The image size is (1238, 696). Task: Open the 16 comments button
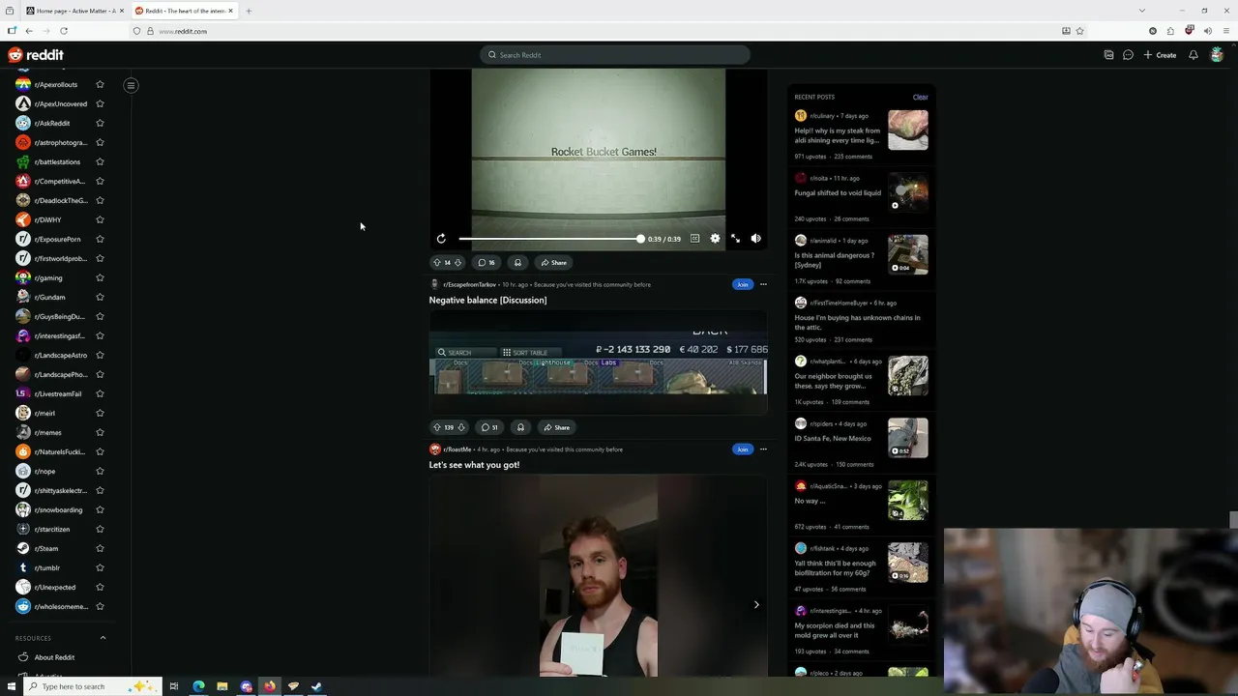(x=486, y=263)
